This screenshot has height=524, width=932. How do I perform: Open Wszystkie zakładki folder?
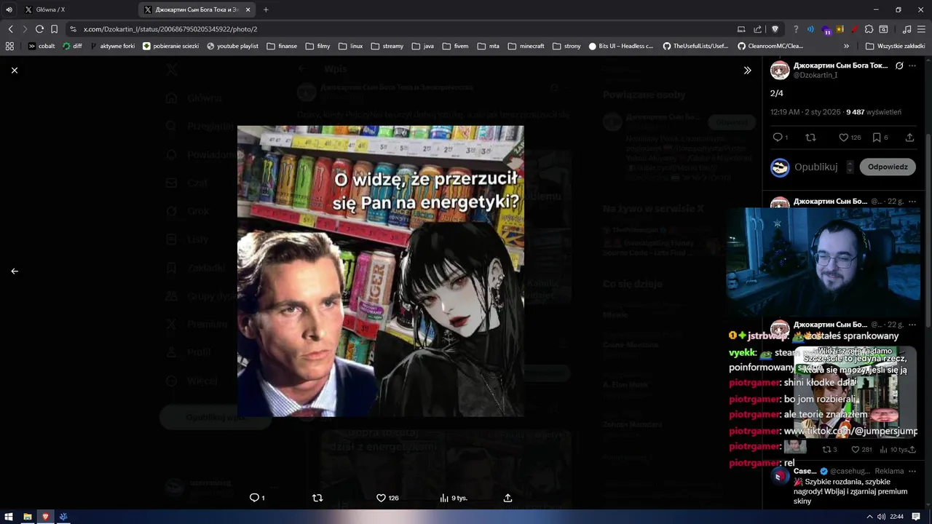tap(895, 46)
